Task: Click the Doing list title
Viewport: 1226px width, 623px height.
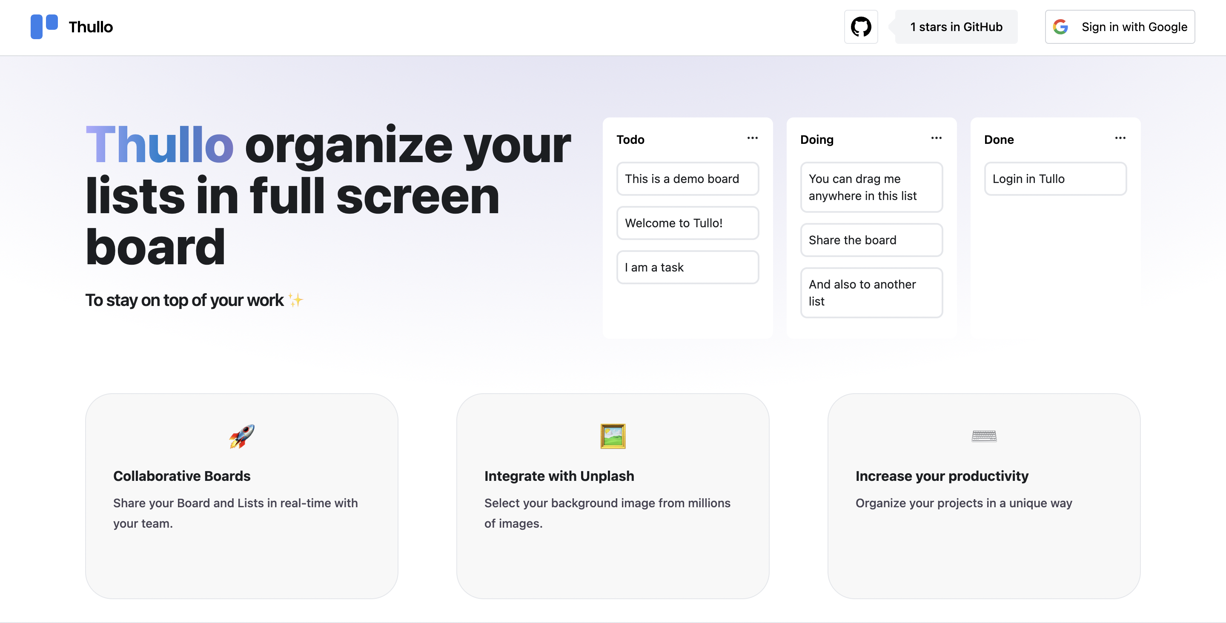Action: [817, 140]
